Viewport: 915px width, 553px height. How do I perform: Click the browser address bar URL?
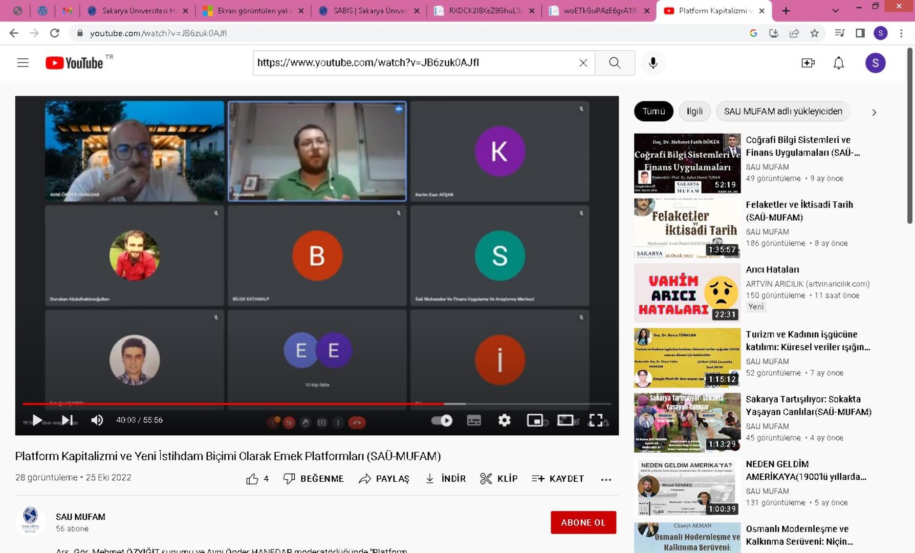158,33
